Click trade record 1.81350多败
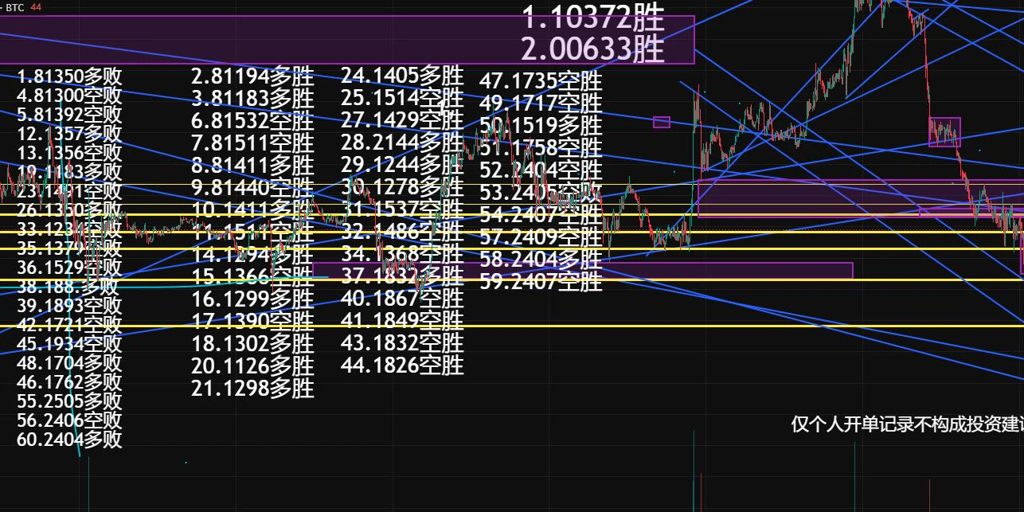The width and height of the screenshot is (1024, 512). coord(69,76)
